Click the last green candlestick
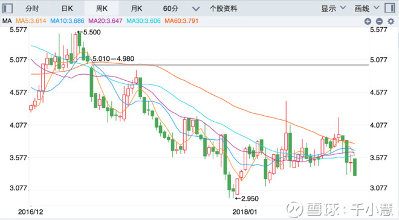 (x=355, y=167)
